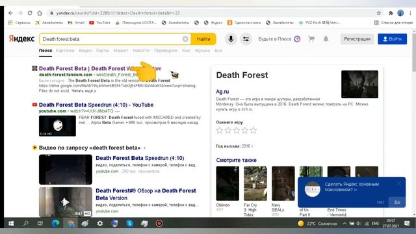Open Death Forest game cover thumbnail
This screenshot has height=234, width=416.
[x=359, y=84]
